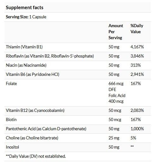Click the 666 mcg DFE folate amount
Image resolution: width=156 pixels, height=165 pixels.
click(116, 87)
